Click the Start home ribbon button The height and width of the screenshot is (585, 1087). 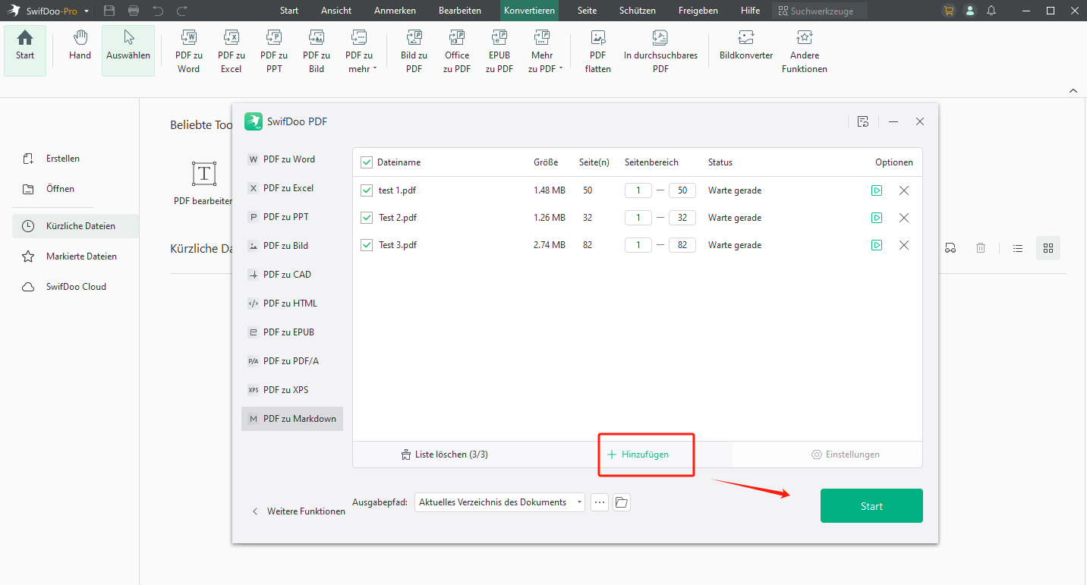[25, 51]
